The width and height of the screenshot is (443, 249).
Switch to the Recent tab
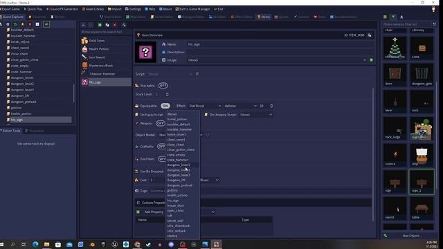[x=57, y=17]
